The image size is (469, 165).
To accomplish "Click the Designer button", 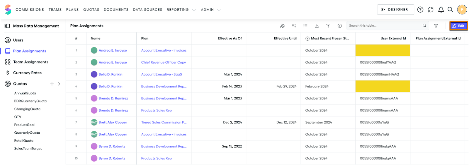I will 395,10.
